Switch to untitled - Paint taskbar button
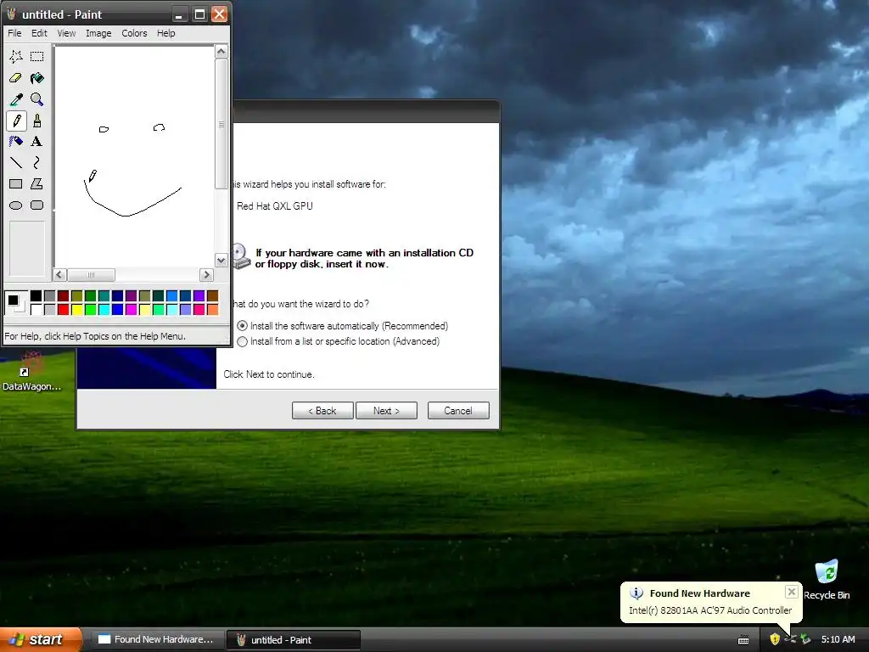The height and width of the screenshot is (652, 869). tap(294, 640)
